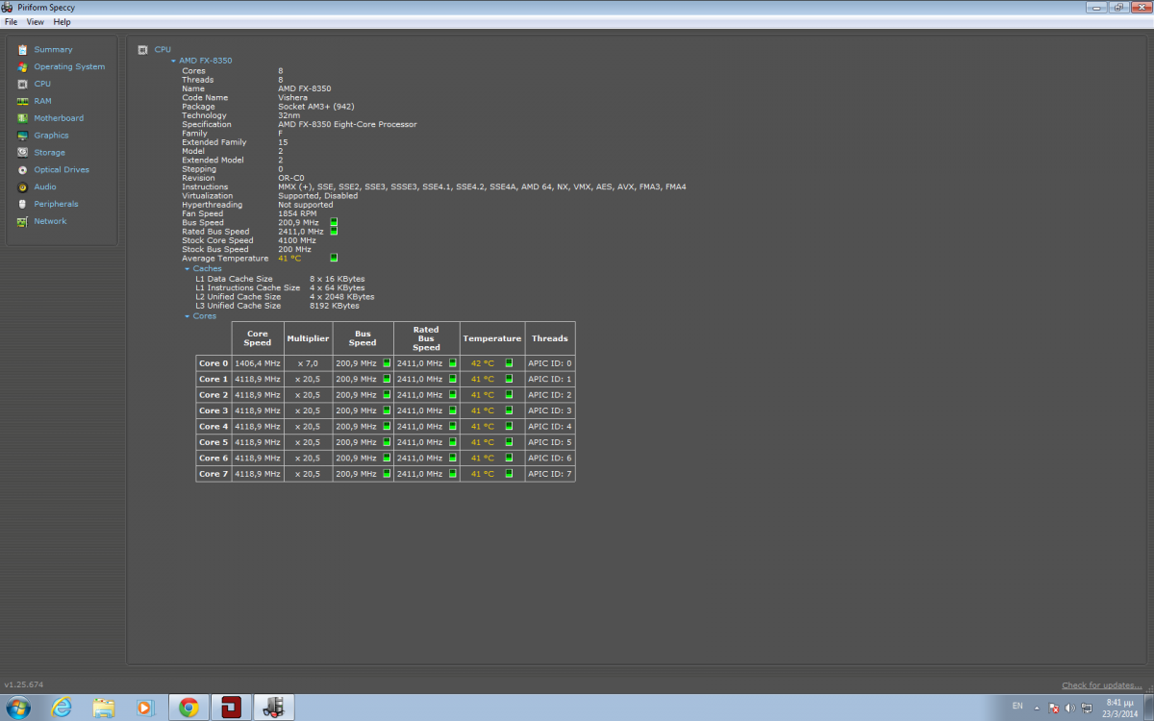The image size is (1154, 721).
Task: Select the Core 0 multiplier x 7,0 cell
Action: click(308, 363)
